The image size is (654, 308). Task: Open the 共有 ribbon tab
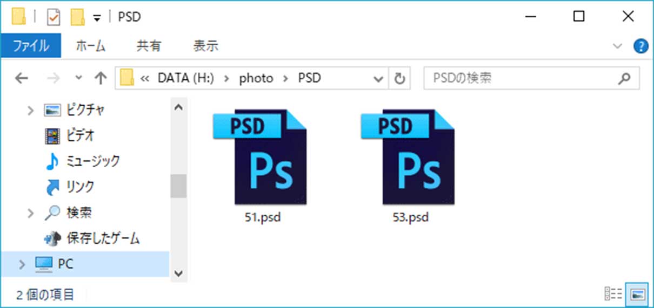[x=149, y=46]
